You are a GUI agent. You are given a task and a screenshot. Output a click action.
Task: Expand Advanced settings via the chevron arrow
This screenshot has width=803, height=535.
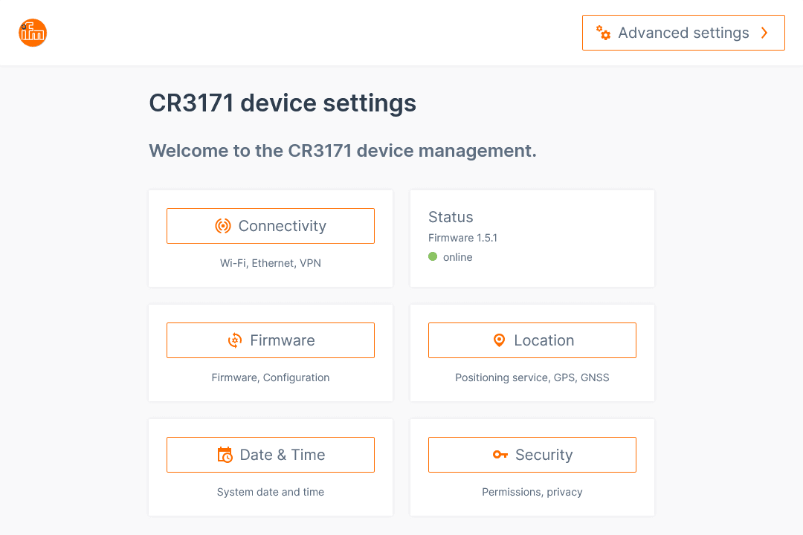764,33
